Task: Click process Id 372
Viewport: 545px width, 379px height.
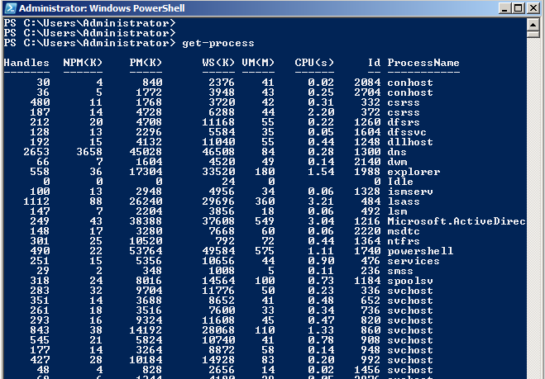Action: point(371,112)
